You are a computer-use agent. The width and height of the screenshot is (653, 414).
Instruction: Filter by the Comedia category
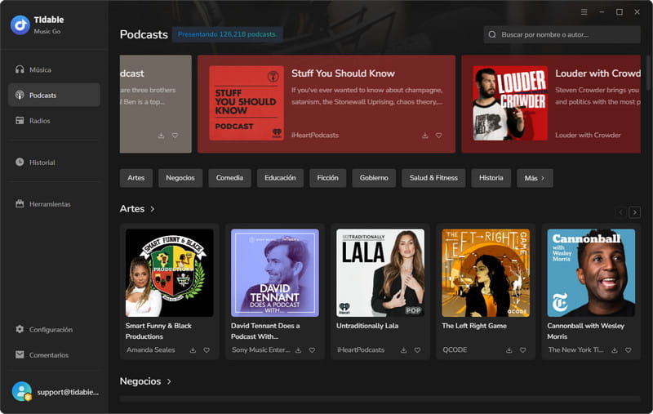point(229,178)
